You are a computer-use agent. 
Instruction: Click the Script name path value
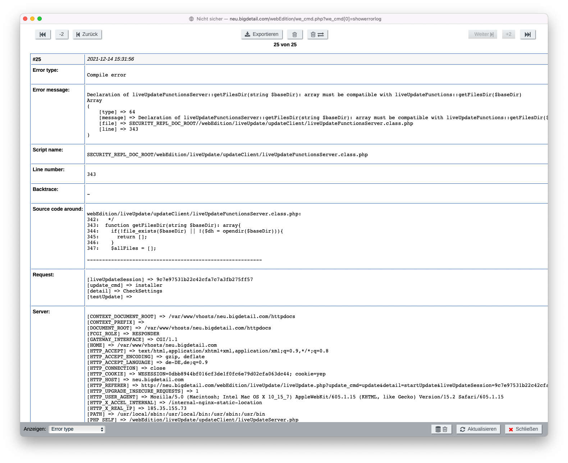tap(227, 155)
